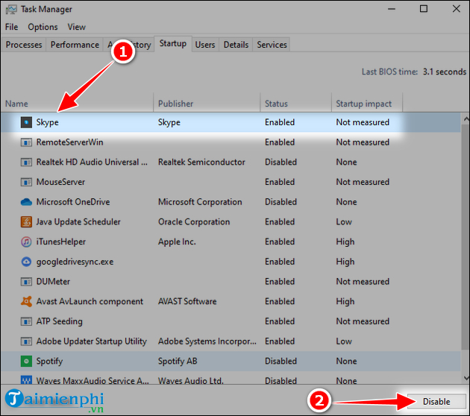Click the Microsoft Corporation publisher cell

coord(200,202)
